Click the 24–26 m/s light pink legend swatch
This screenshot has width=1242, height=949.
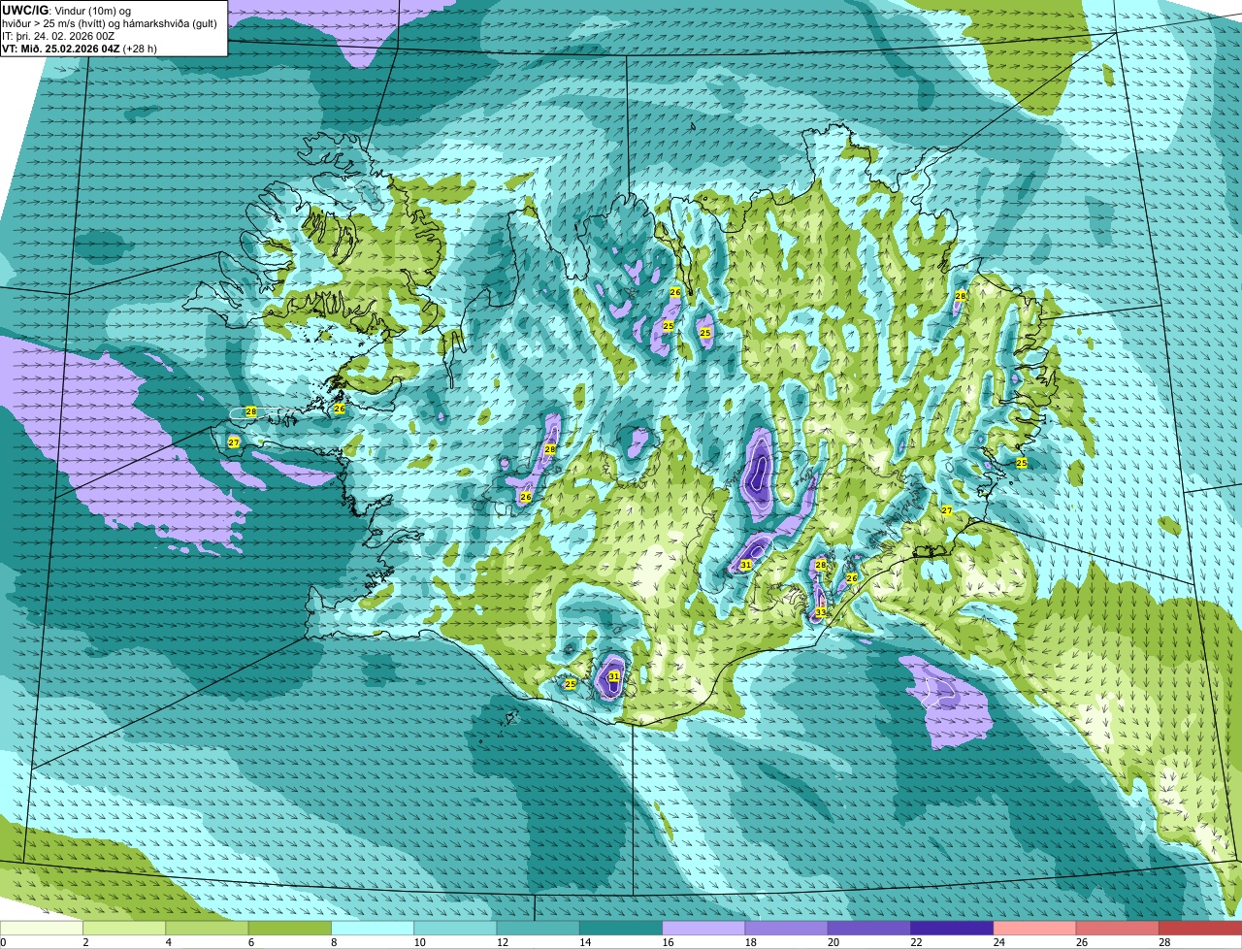click(1032, 928)
